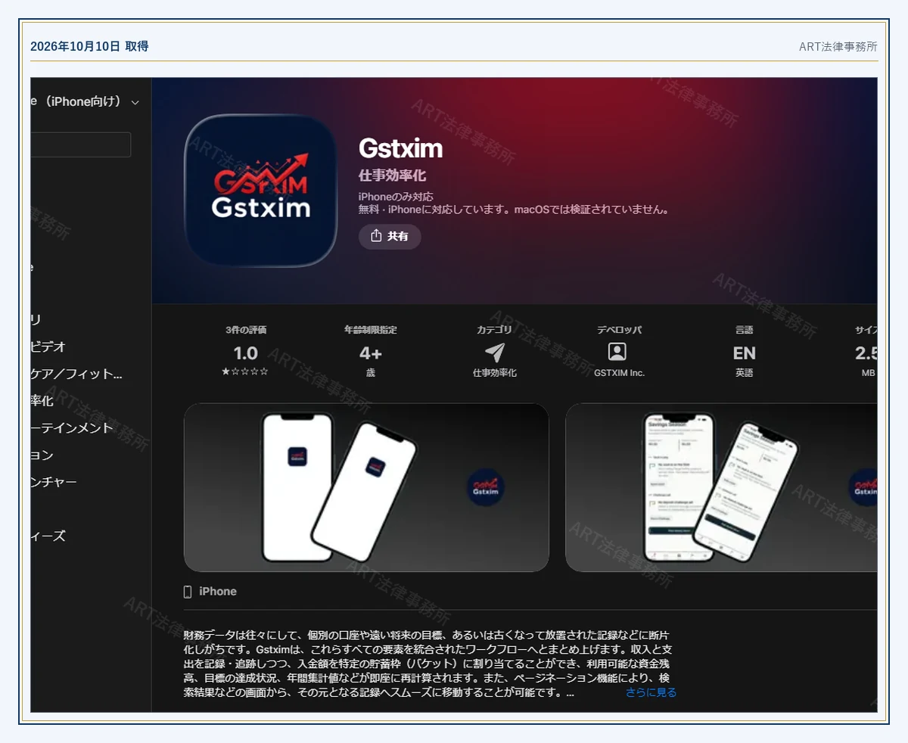This screenshot has height=743, width=908.
Task: Select the ケア/フィット sidebar category
Action: [x=76, y=374]
